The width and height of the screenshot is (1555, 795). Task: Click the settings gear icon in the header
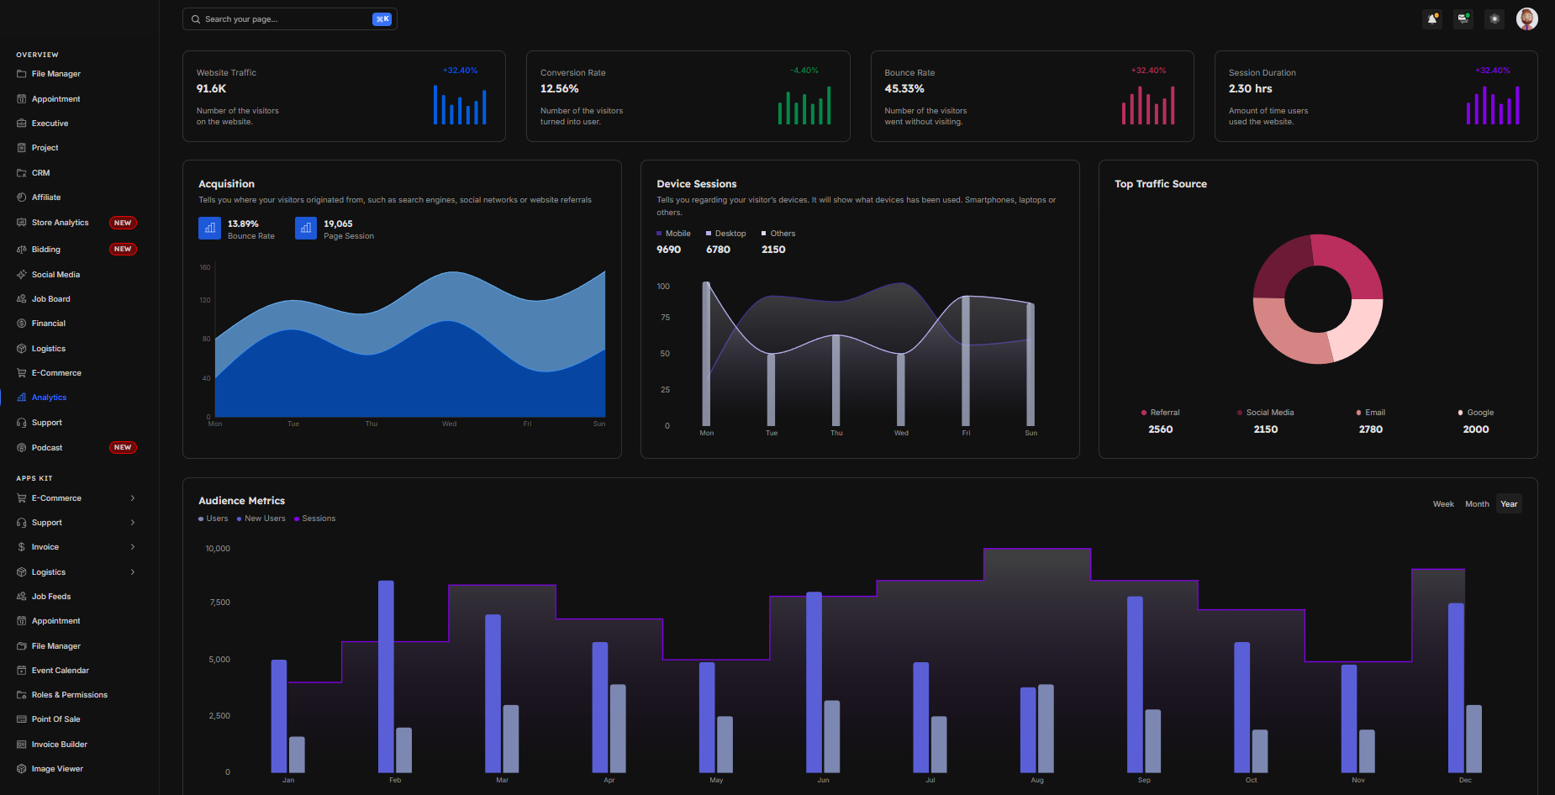coord(1494,18)
